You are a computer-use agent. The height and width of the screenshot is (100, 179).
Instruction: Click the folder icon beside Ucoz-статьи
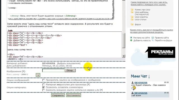(132, 19)
